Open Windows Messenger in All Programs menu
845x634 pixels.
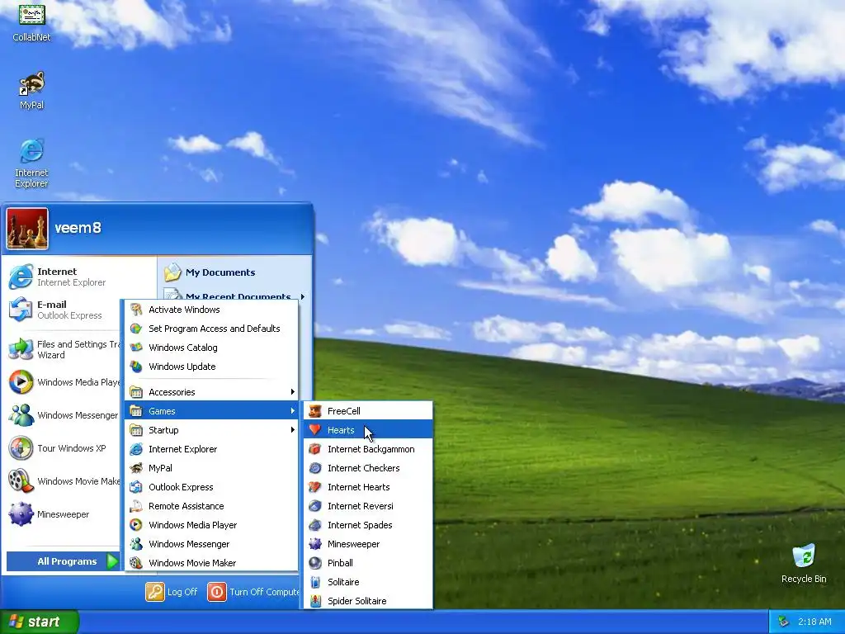(x=211, y=544)
